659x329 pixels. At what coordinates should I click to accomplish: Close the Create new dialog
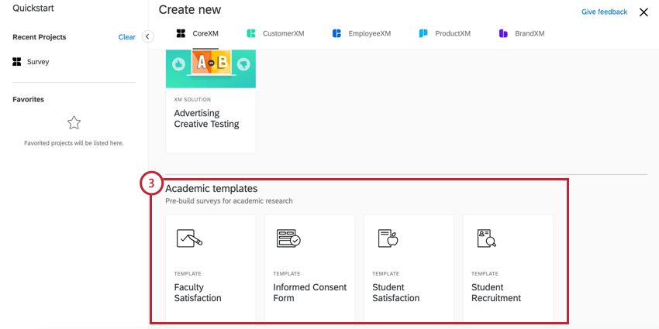pyautogui.click(x=643, y=12)
